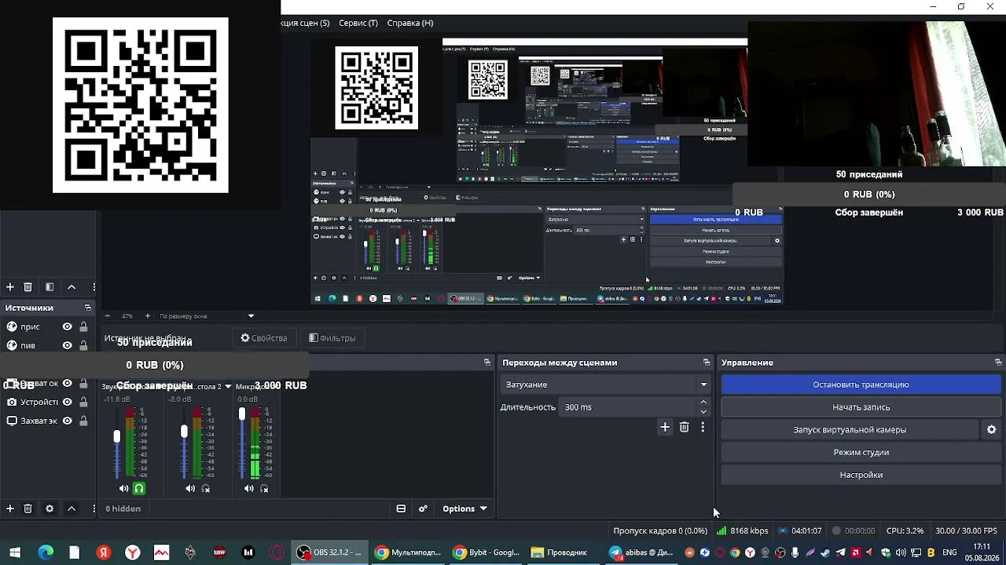Open the Windows Start menu
Screen dimensions: 1006x565
(15, 552)
